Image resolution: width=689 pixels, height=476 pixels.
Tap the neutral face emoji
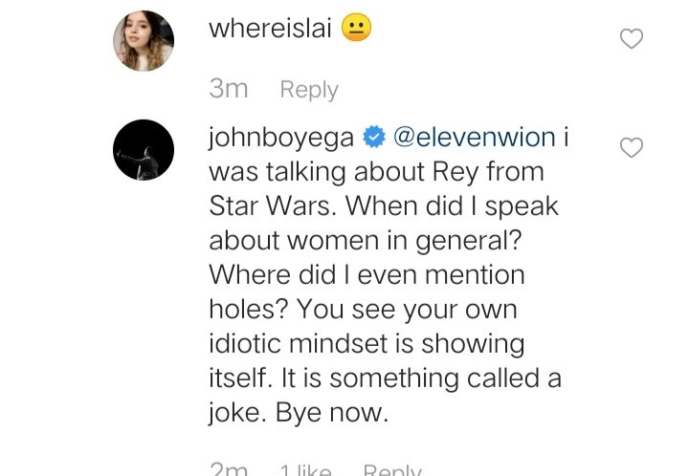[x=356, y=28]
